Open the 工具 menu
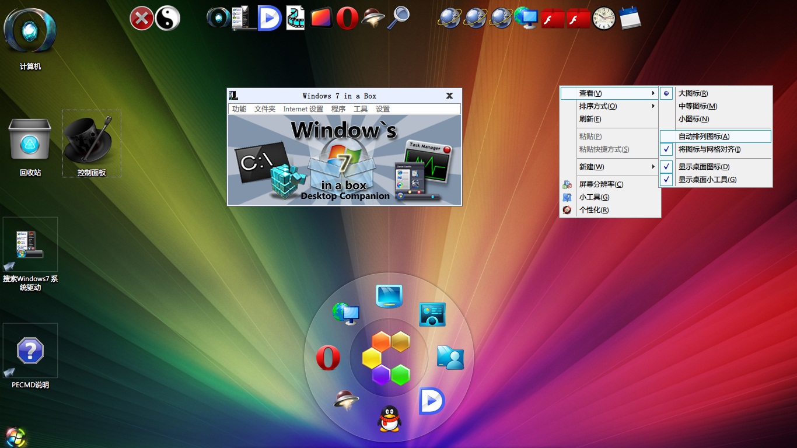 361,109
